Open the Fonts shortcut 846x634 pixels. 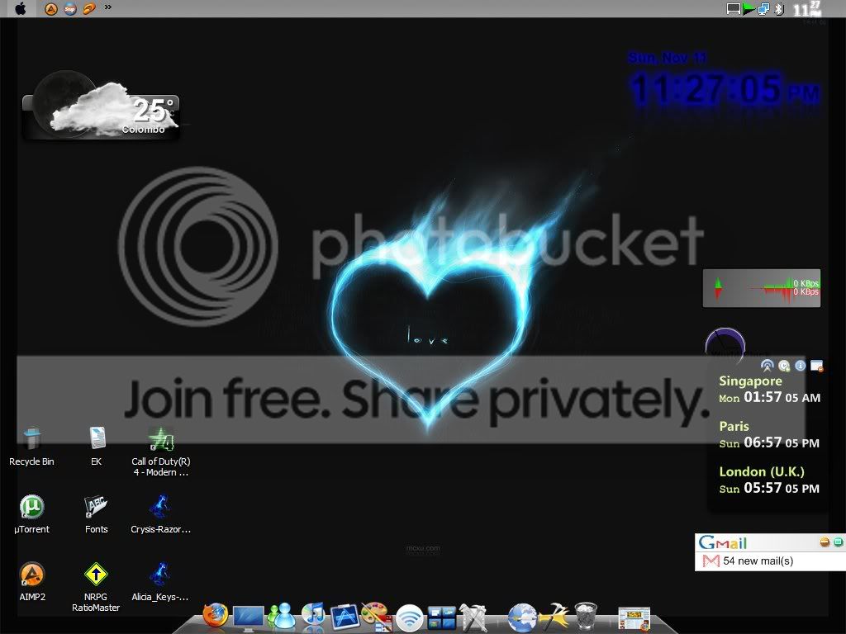click(x=96, y=514)
